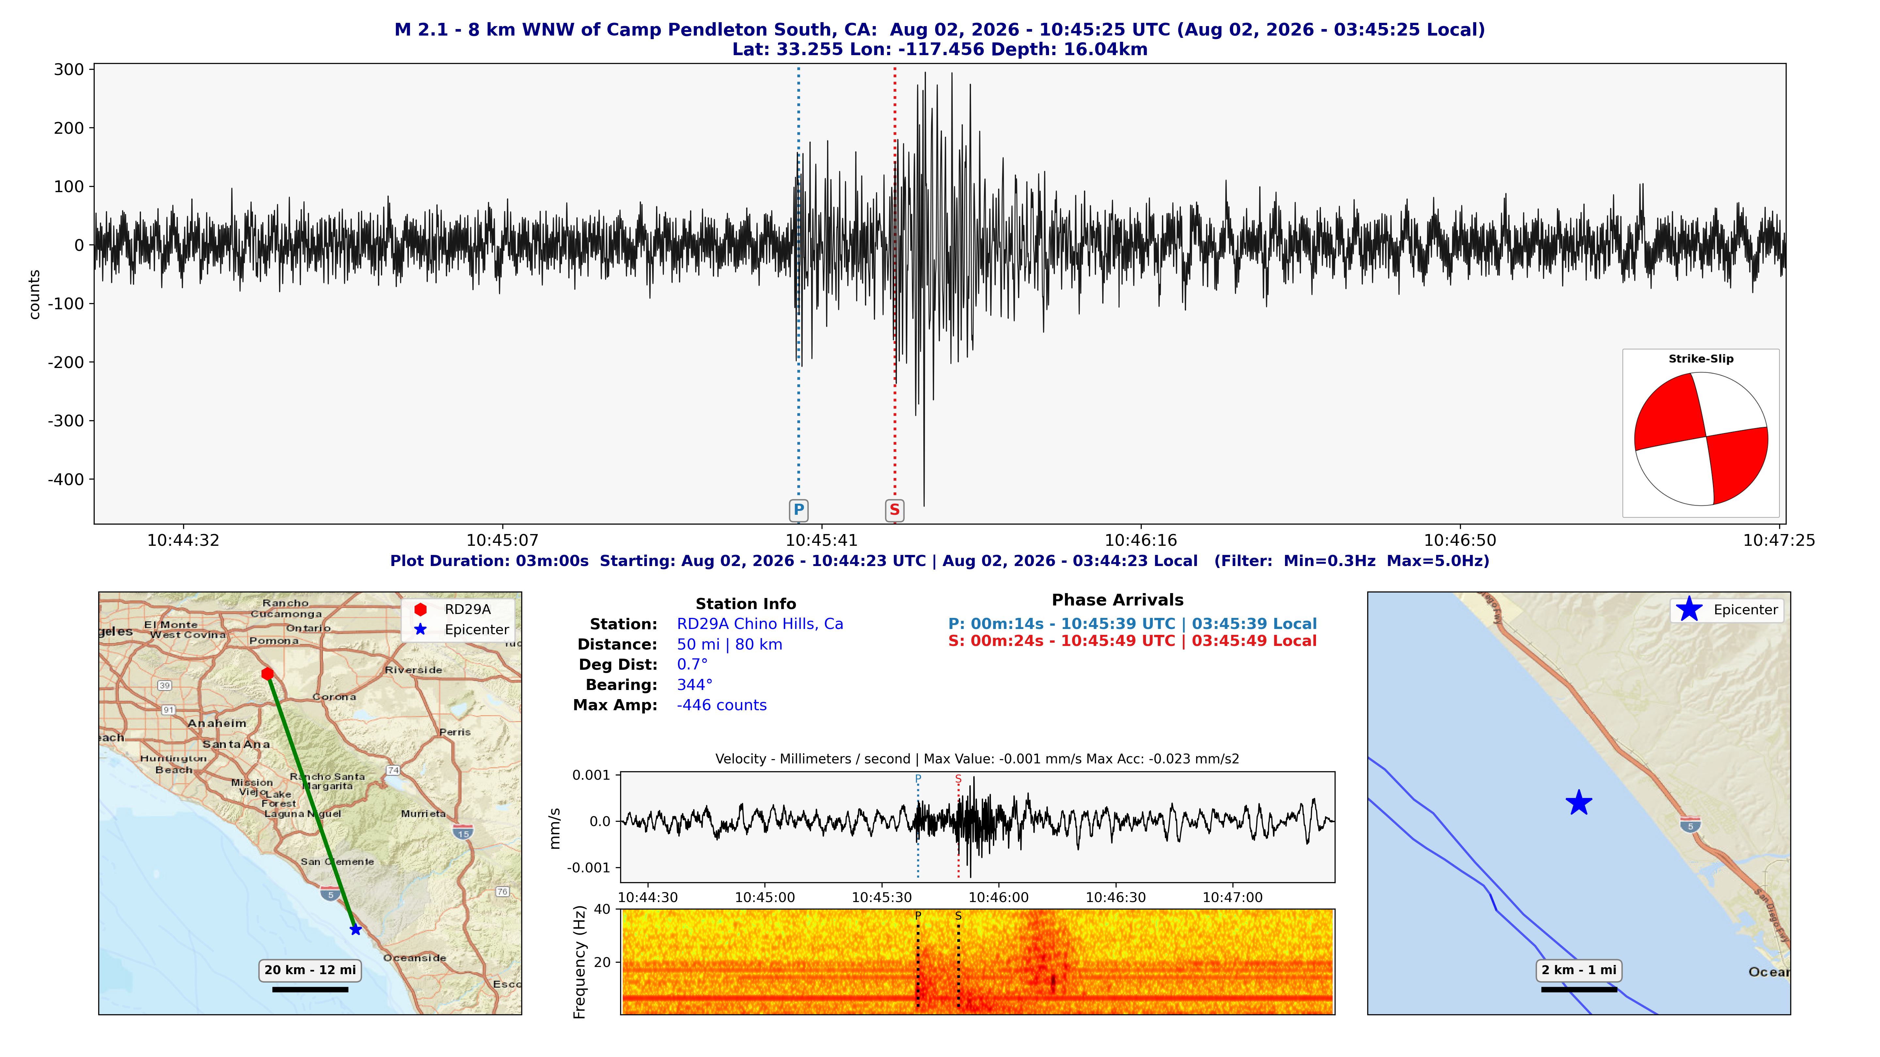Screen dimensions: 1880x1057
Task: Click the '2 km - 1 mi' scale label
Action: [x=1579, y=970]
